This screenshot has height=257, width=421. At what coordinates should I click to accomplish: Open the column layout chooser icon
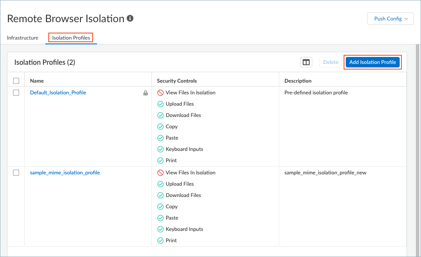click(x=306, y=62)
